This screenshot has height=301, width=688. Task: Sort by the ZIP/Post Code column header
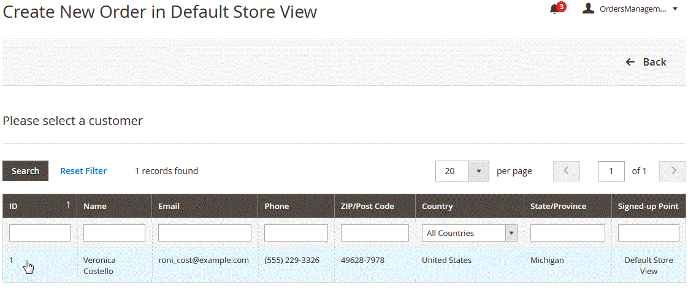tap(375, 206)
